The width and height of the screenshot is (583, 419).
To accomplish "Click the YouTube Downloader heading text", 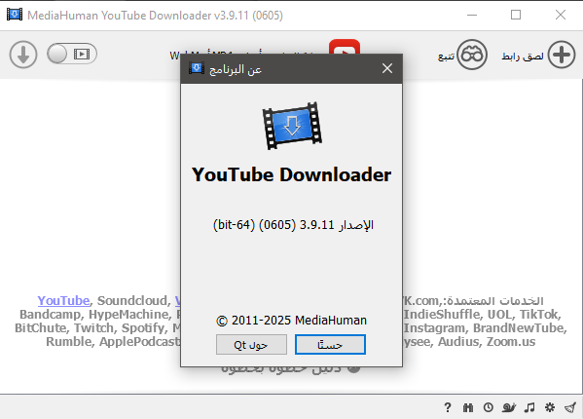I will coord(292,174).
